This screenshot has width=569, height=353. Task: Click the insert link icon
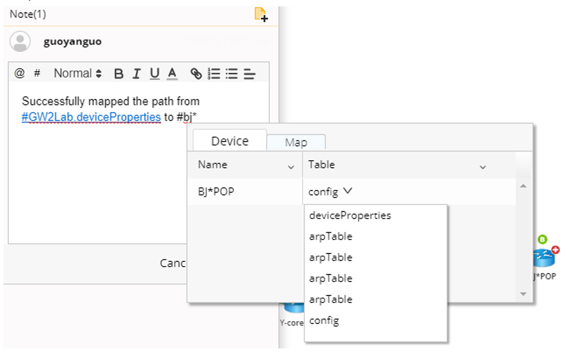pos(197,74)
